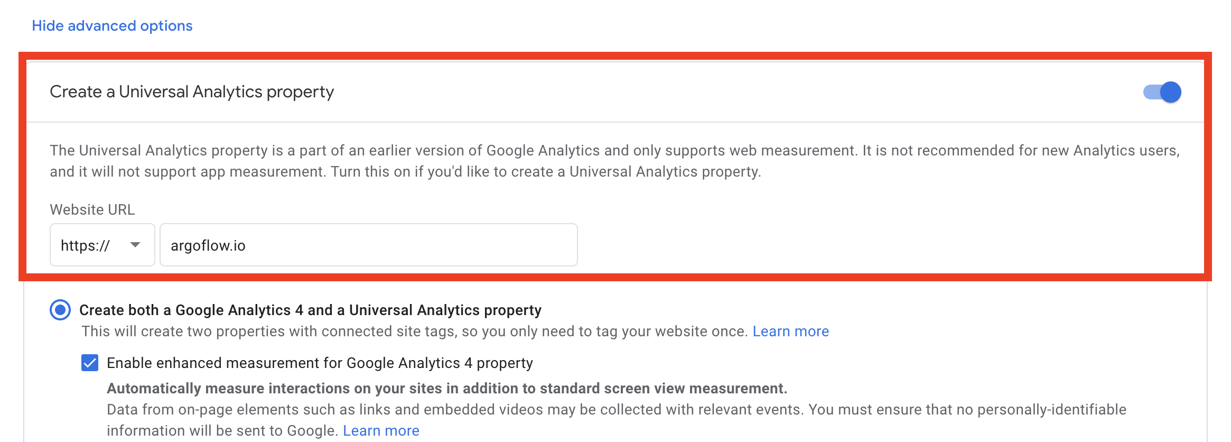Click the blue knob of the toggle switch

tap(1171, 92)
